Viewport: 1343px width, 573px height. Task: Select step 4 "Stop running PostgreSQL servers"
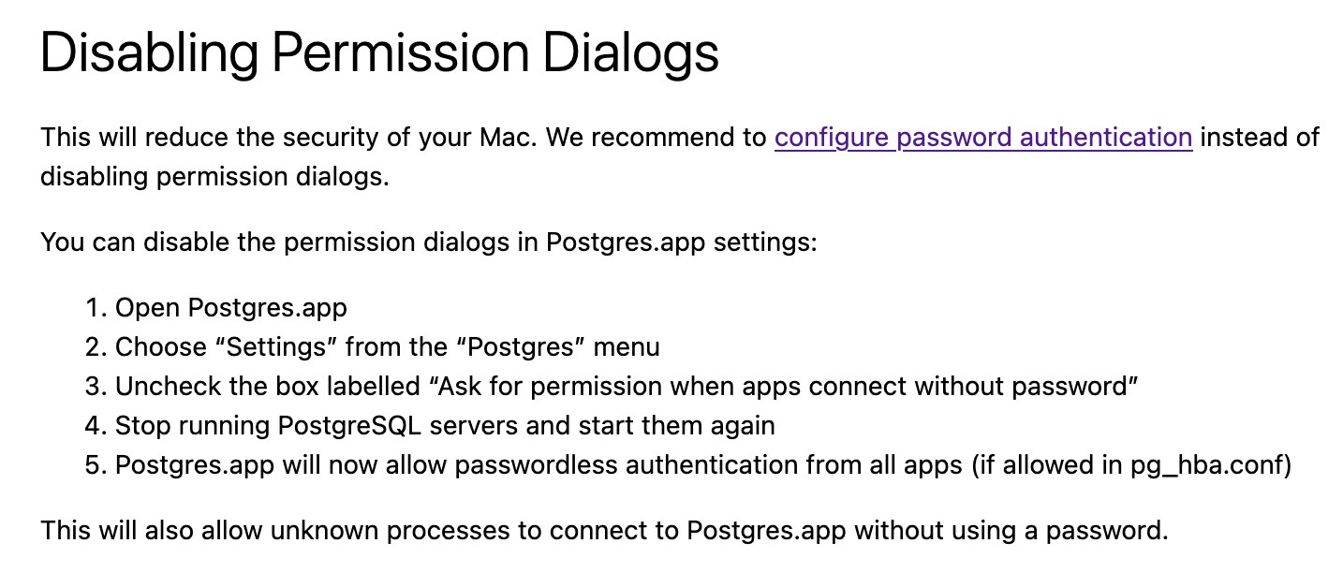pyautogui.click(x=445, y=426)
